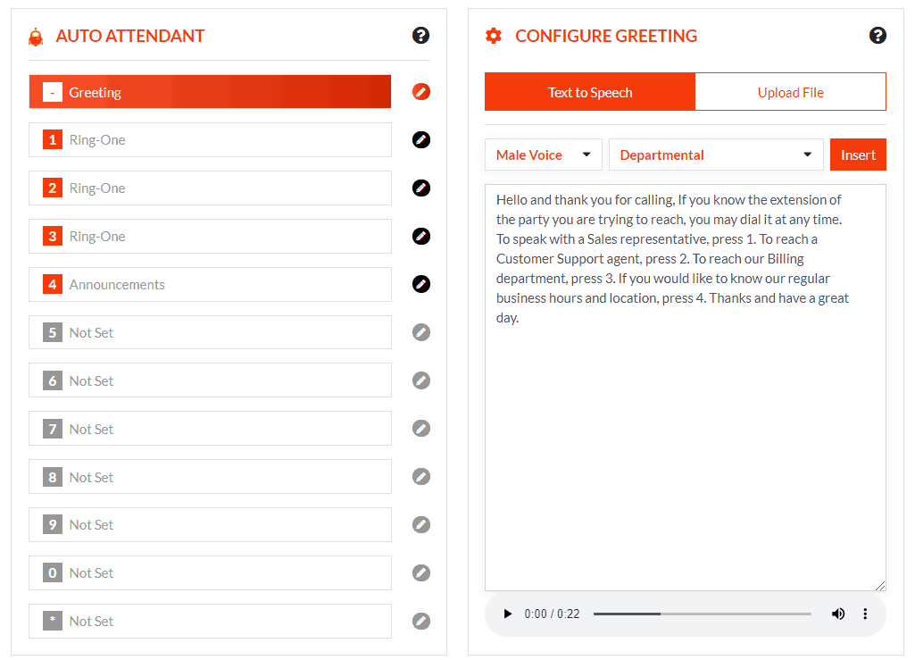Seek within the audio progress bar
This screenshot has height=660, width=915.
pyautogui.click(x=702, y=614)
